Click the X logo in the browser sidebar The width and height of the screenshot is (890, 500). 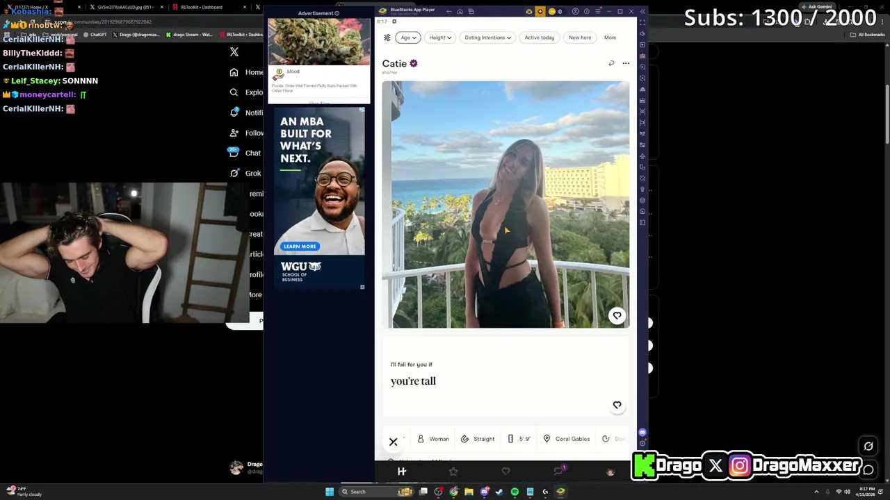click(x=234, y=52)
